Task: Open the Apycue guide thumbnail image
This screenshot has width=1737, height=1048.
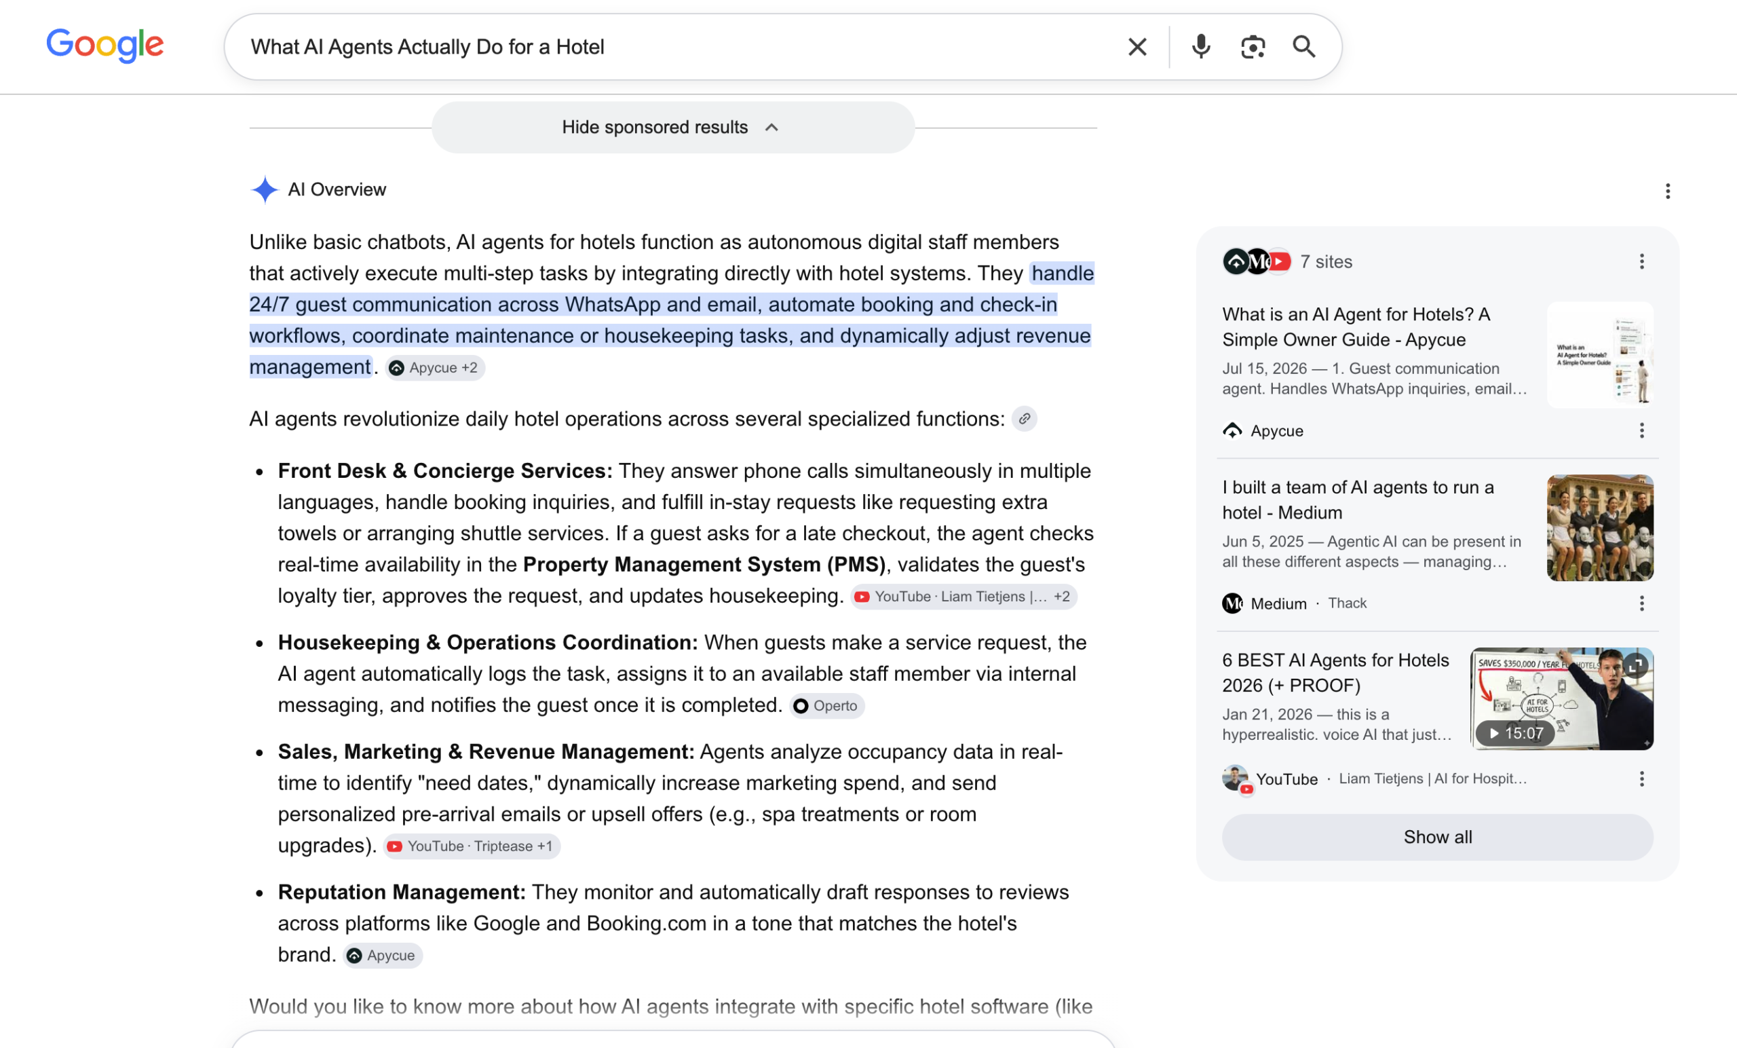Action: point(1599,355)
